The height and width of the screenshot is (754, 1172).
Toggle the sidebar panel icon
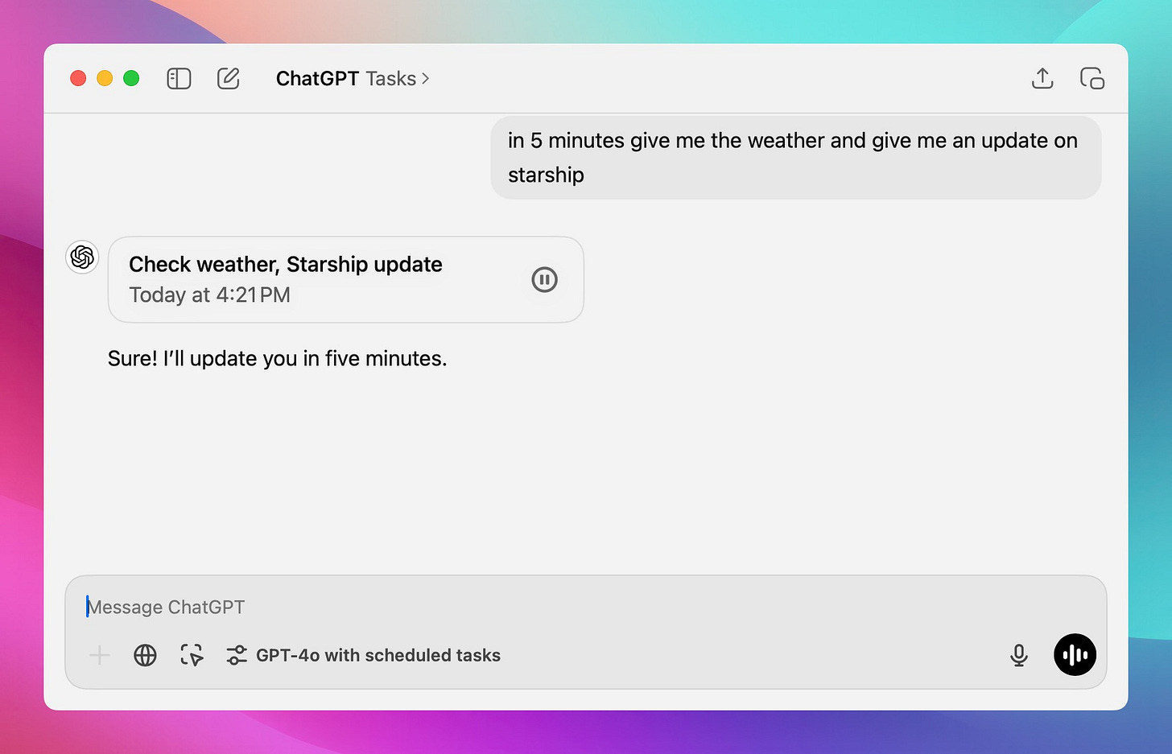179,78
